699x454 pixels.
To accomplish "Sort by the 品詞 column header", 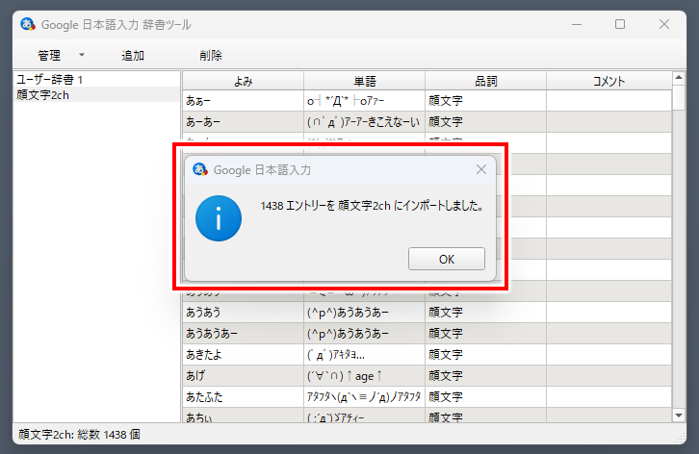I will pos(486,81).
